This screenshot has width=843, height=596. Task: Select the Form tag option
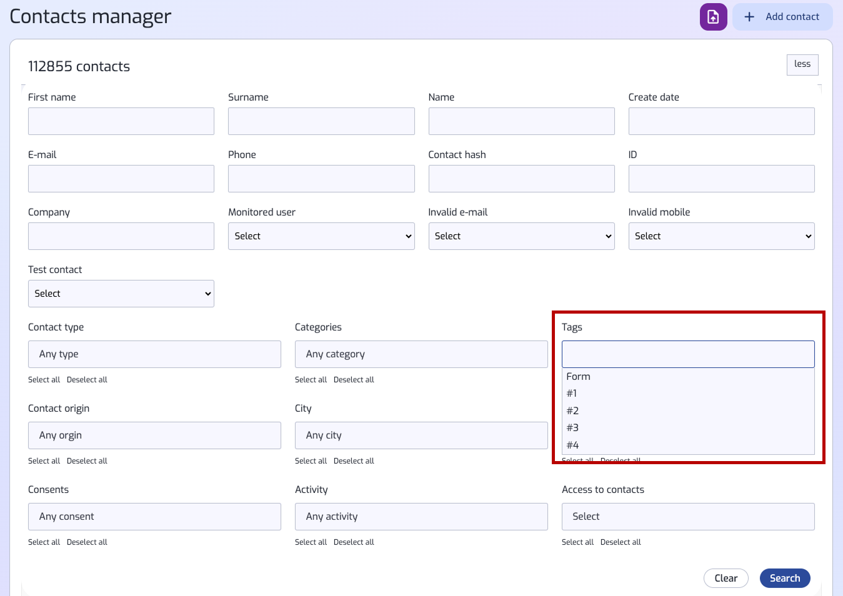pyautogui.click(x=579, y=377)
